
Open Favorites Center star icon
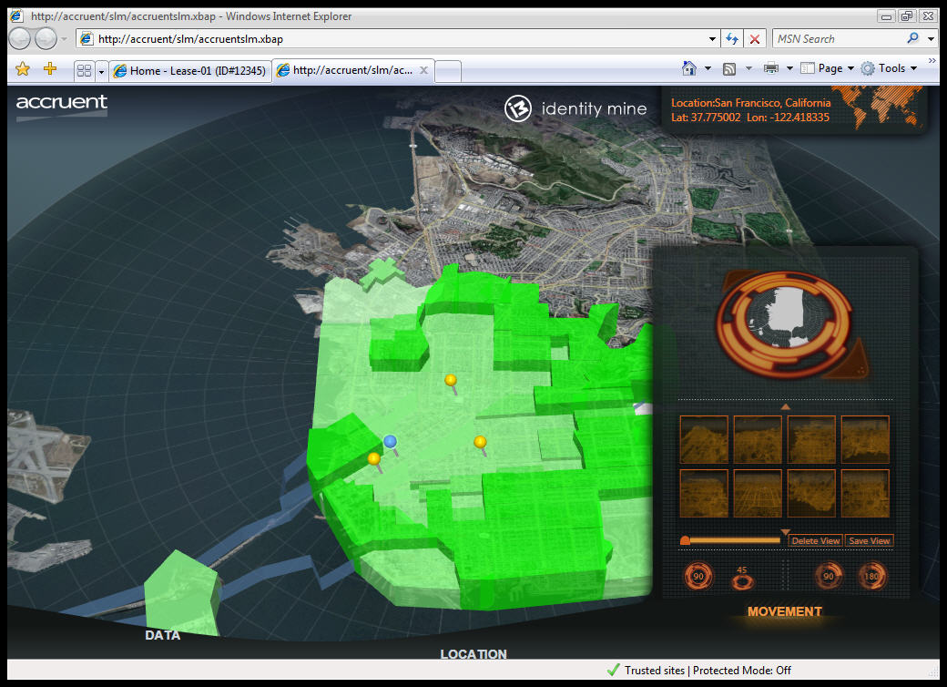pyautogui.click(x=23, y=69)
